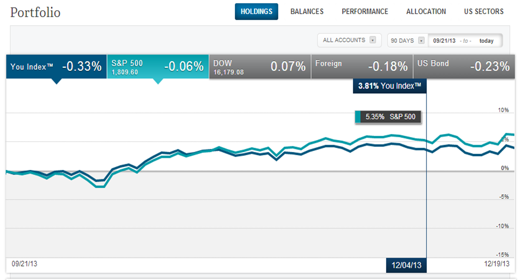Viewport: 522px width, 280px height.
Task: Go to the US Sectors tab
Action: coord(484,11)
